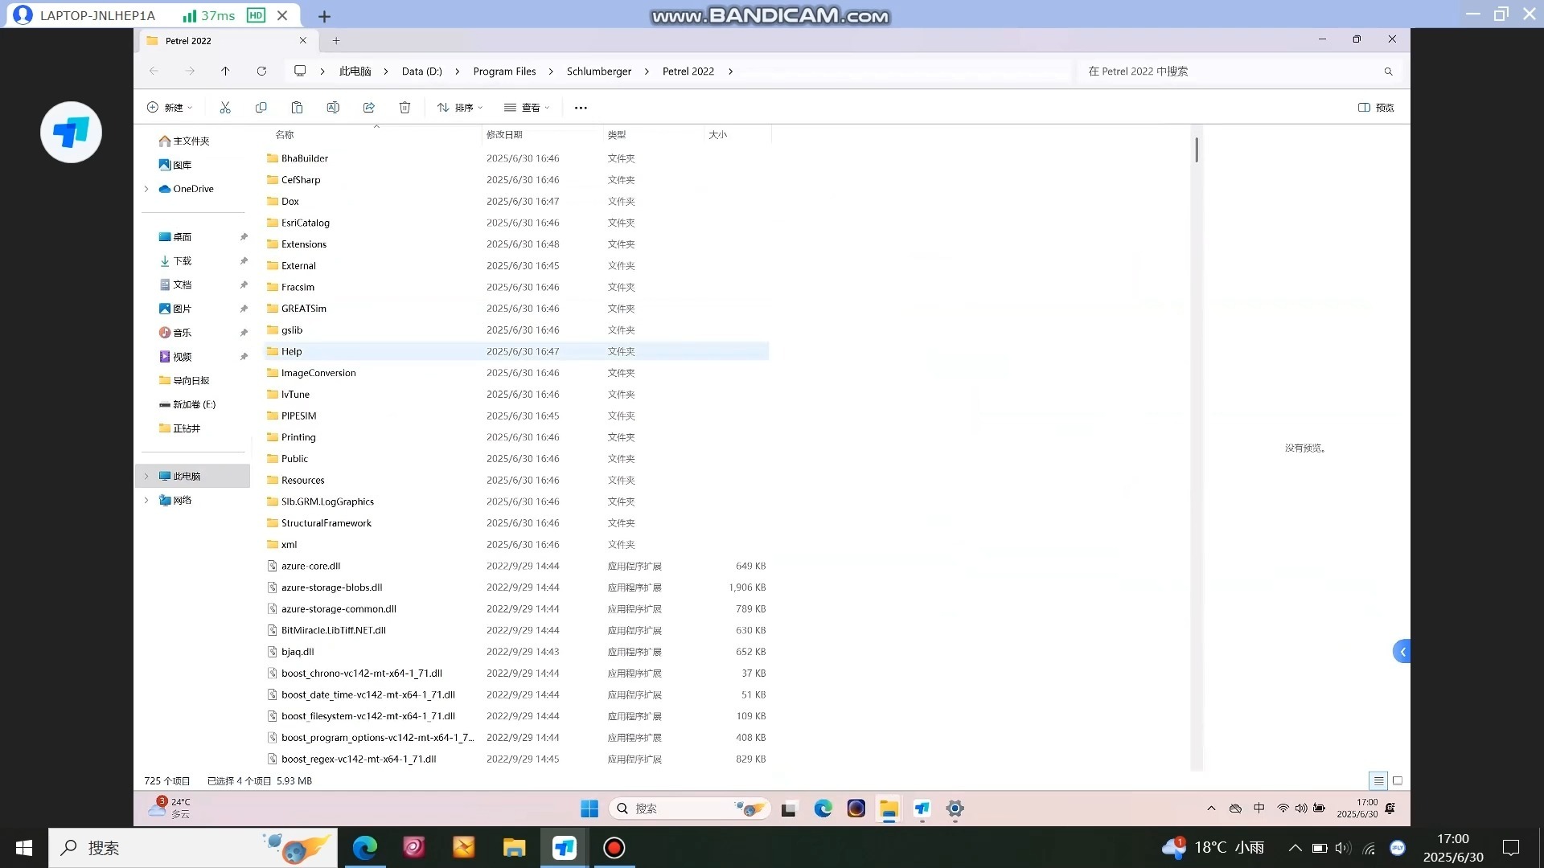Click the Share icon in toolbar
Image resolution: width=1544 pixels, height=868 pixels.
click(x=369, y=107)
